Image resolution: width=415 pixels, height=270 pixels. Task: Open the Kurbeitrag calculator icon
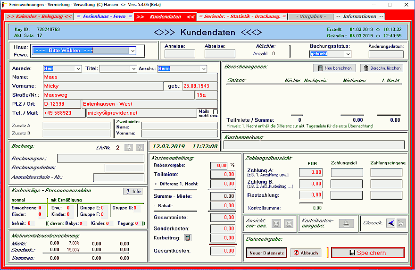tap(188, 238)
